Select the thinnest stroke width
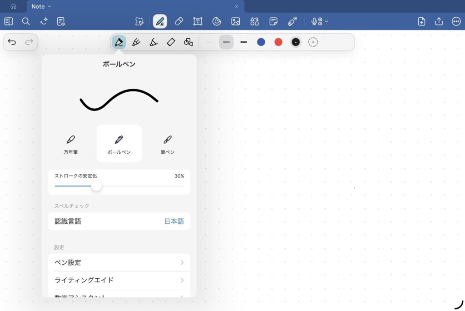 209,42
